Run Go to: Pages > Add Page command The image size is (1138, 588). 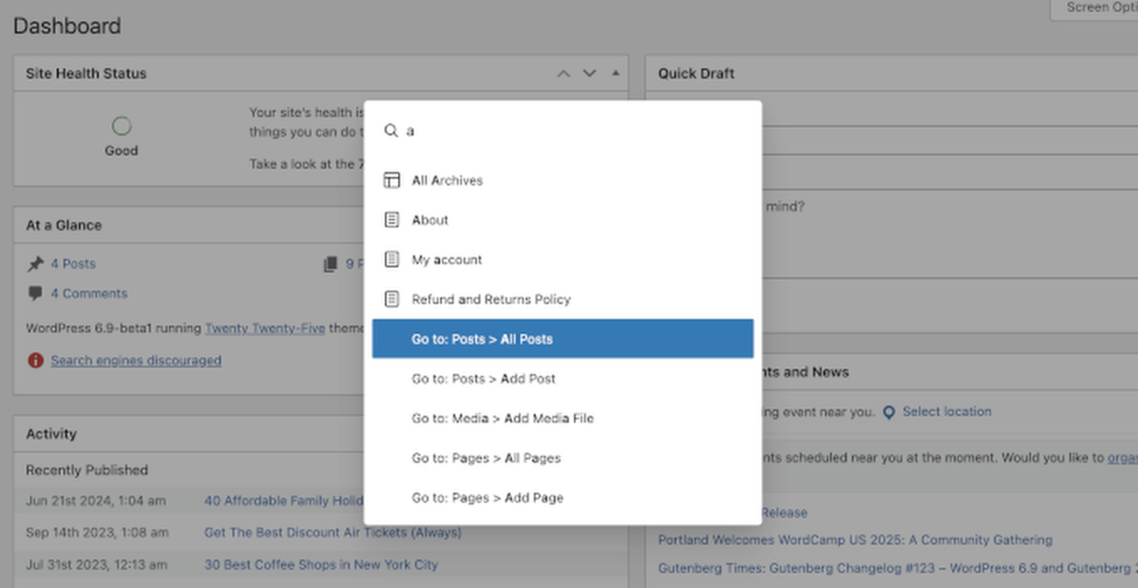(487, 498)
